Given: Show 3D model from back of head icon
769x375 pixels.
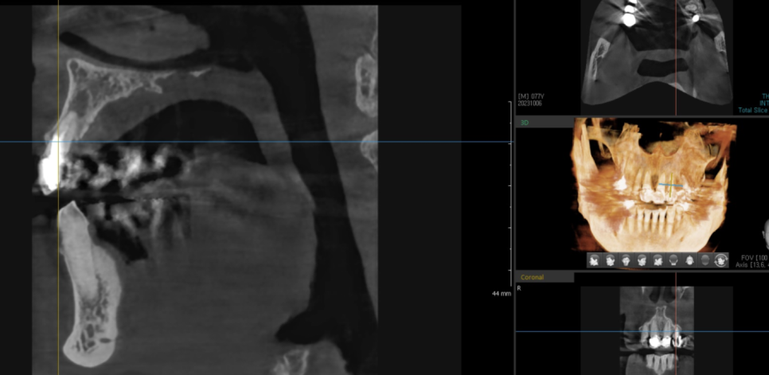Looking at the screenshot, I should click(674, 260).
